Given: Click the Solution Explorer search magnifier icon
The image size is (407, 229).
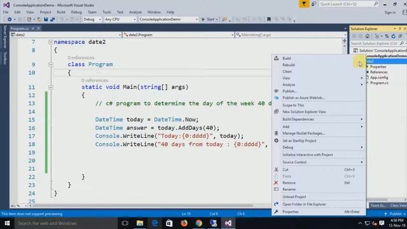Looking at the screenshot, I should tap(402, 43).
